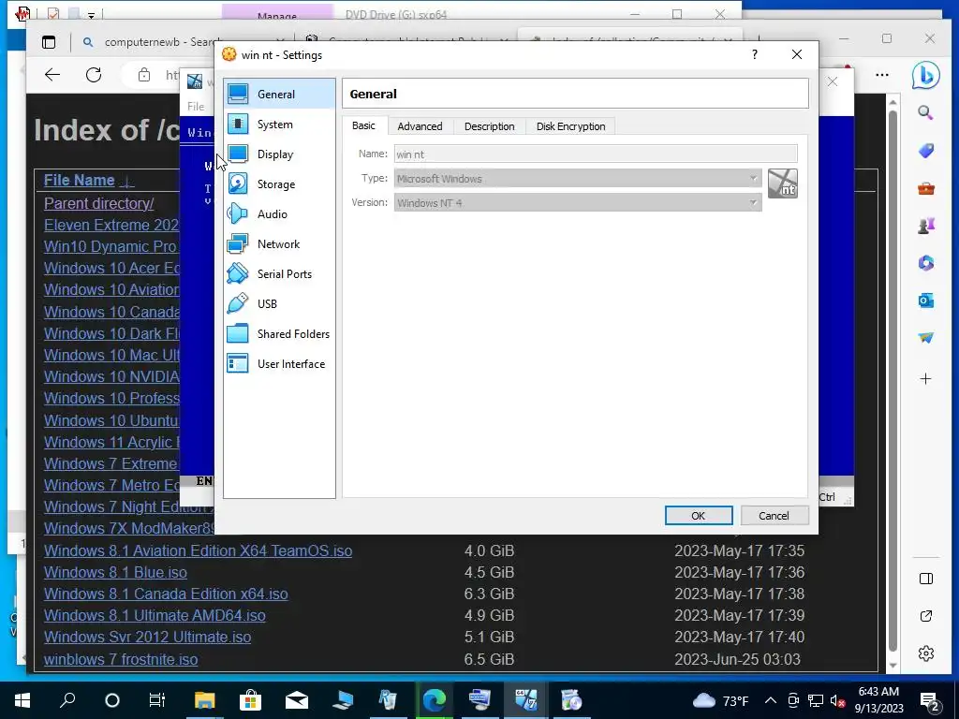Open the Outlook icon in Edge sidebar
This screenshot has height=719, width=959.
pyautogui.click(x=926, y=301)
